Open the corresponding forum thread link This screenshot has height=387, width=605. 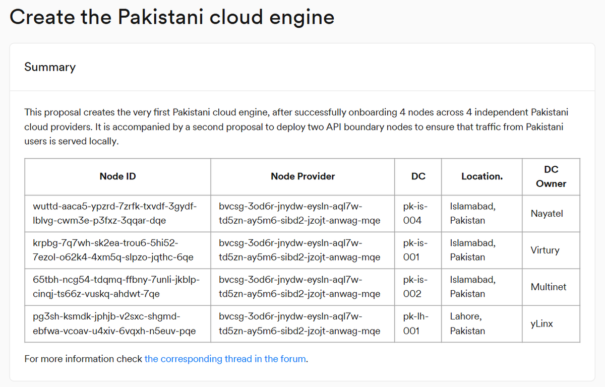pos(225,359)
